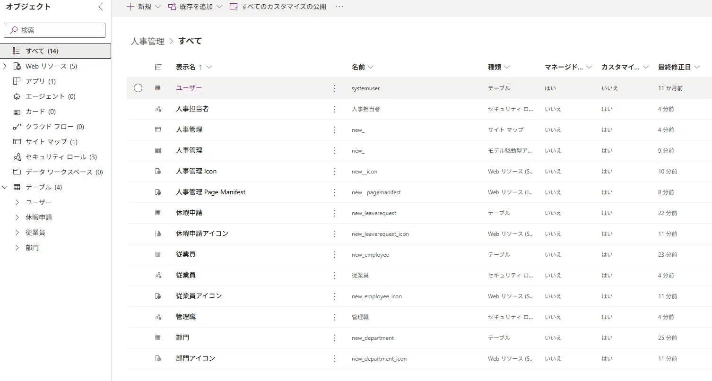Image resolution: width=712 pixels, height=381 pixels.
Task: Expand the 休暇申請 table node in sidebar
Action: pos(17,217)
